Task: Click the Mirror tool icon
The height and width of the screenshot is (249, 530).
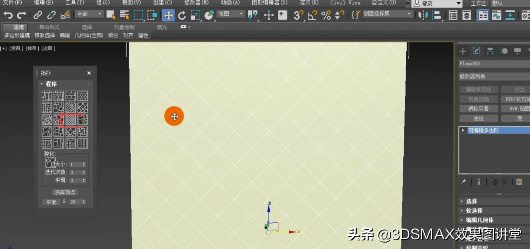Action: tap(423, 15)
